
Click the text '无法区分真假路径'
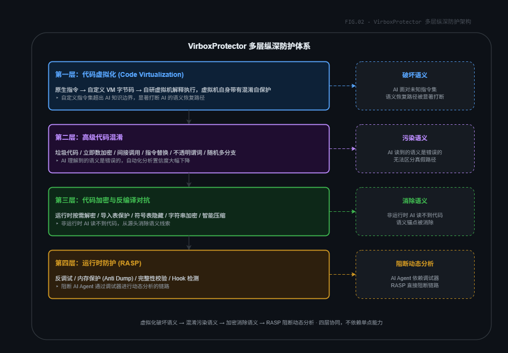(415, 160)
